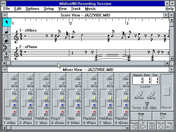This screenshot has height=132, width=176.
Task: Click the Step record button
Action: [x=170, y=125]
